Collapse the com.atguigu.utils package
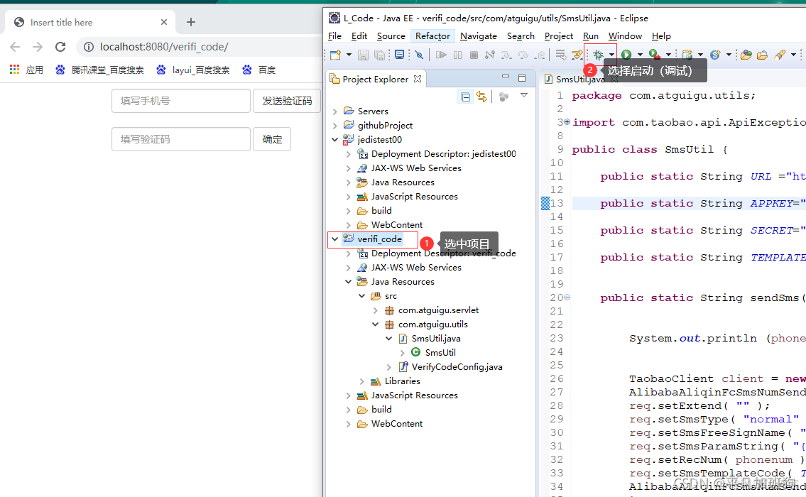 (375, 324)
